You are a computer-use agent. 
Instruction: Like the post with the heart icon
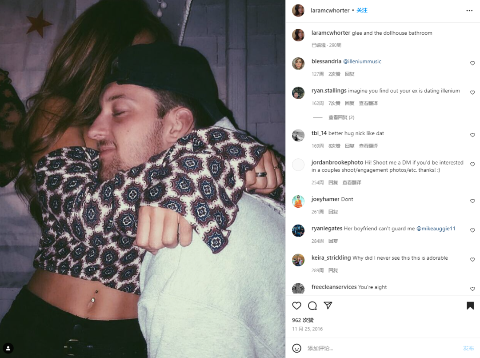point(296,306)
